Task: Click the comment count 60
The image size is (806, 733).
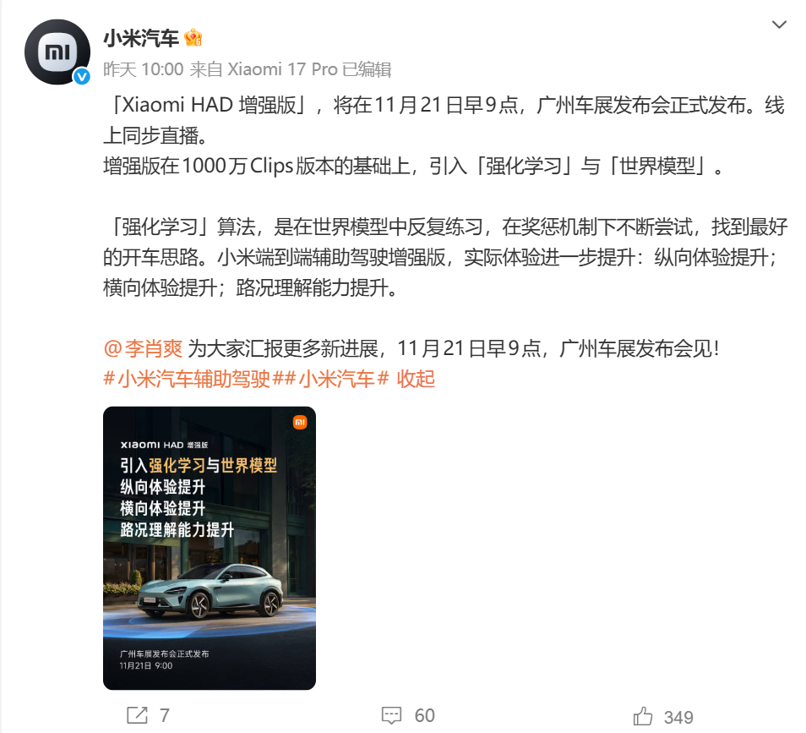Action: tap(425, 715)
